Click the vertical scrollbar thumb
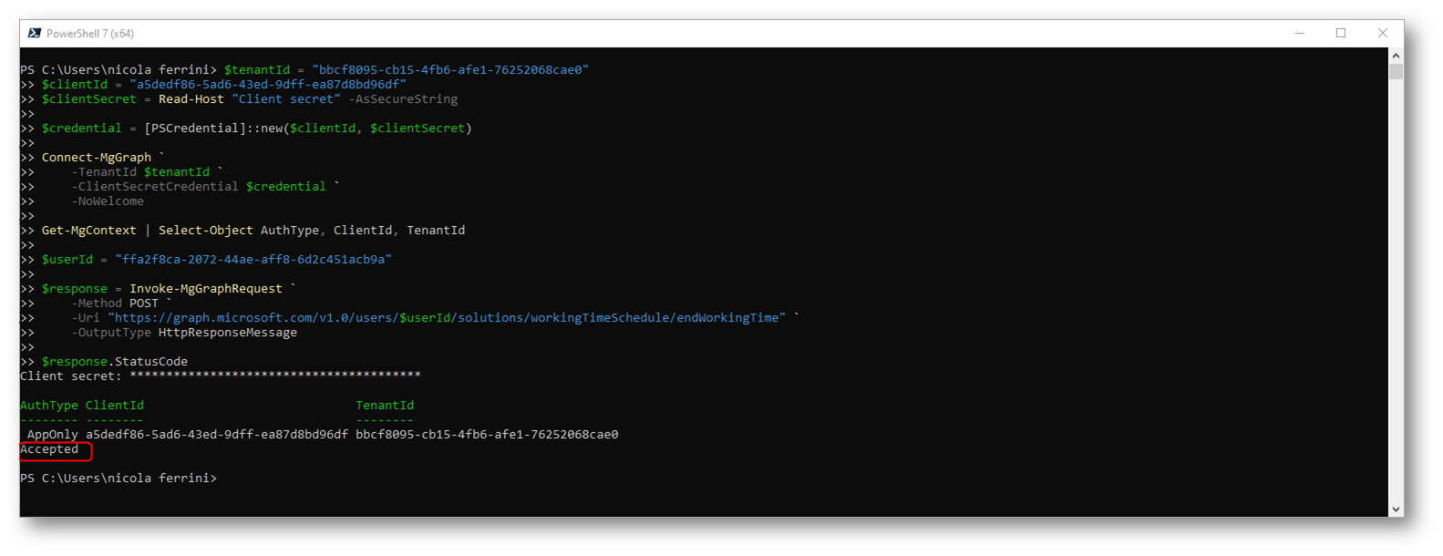Viewport: 1443px width, 556px height. (x=1396, y=71)
